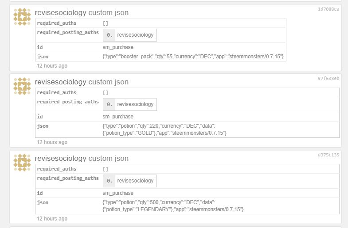Click the GOLD potion json value text
348x228 pixels.
pos(164,129)
